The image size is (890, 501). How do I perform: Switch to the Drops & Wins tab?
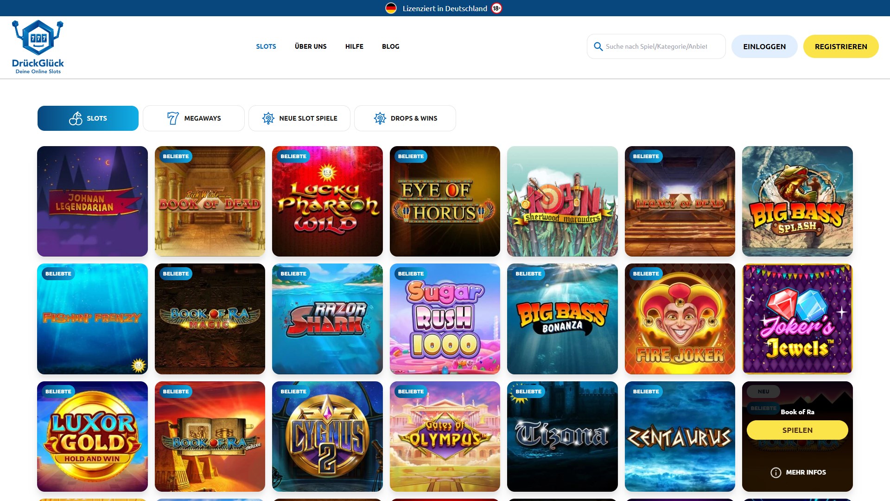pos(405,118)
